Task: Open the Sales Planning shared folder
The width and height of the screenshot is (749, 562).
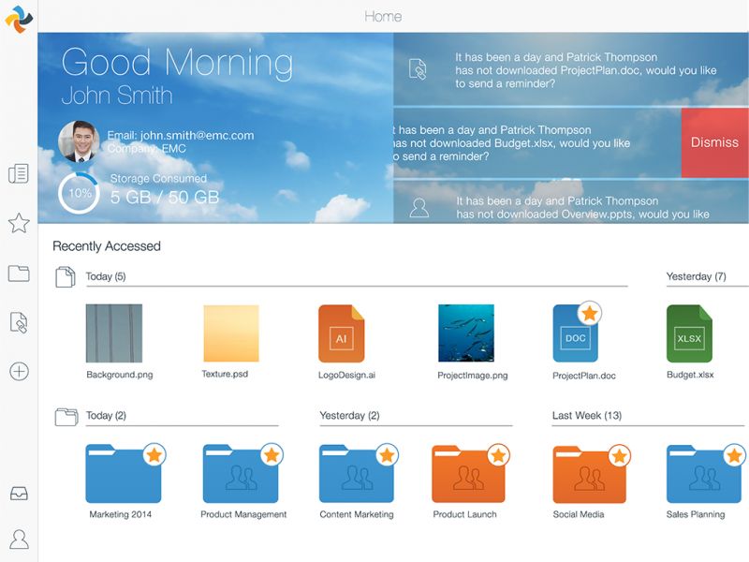Action: point(704,474)
